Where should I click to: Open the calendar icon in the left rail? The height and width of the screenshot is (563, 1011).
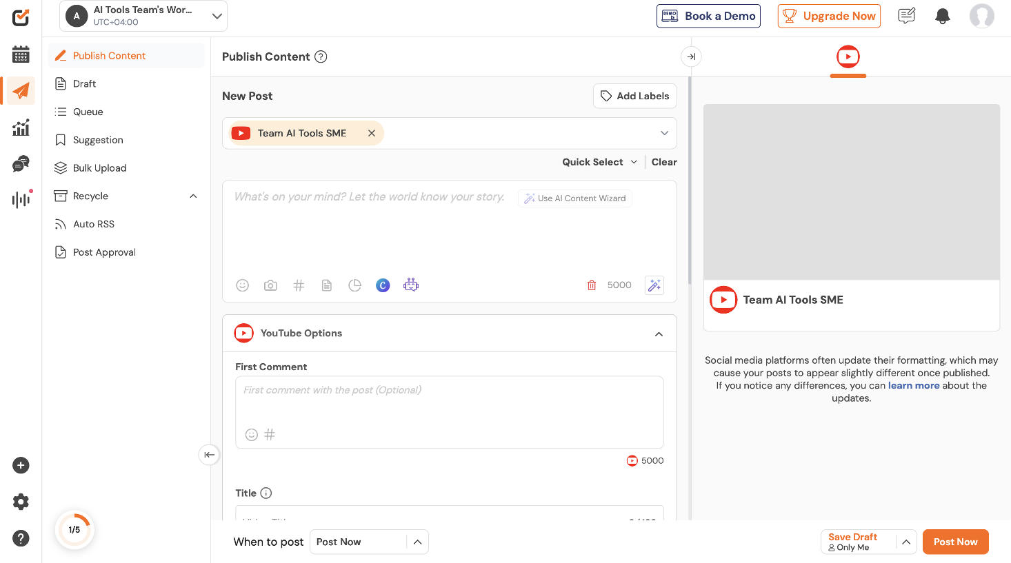[20, 54]
